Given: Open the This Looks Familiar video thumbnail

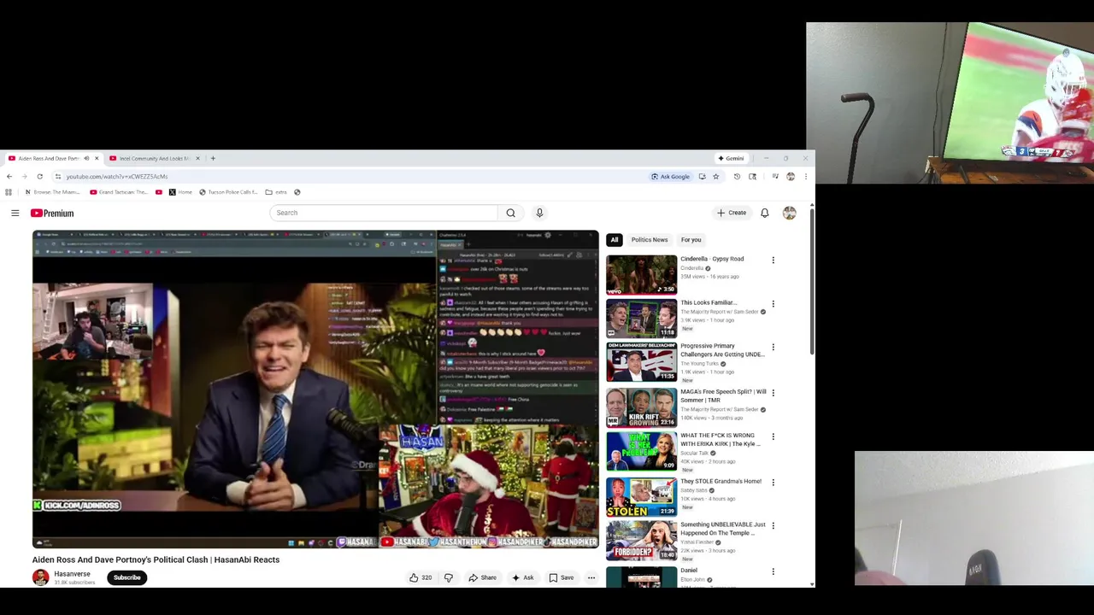Looking at the screenshot, I should click(x=641, y=318).
